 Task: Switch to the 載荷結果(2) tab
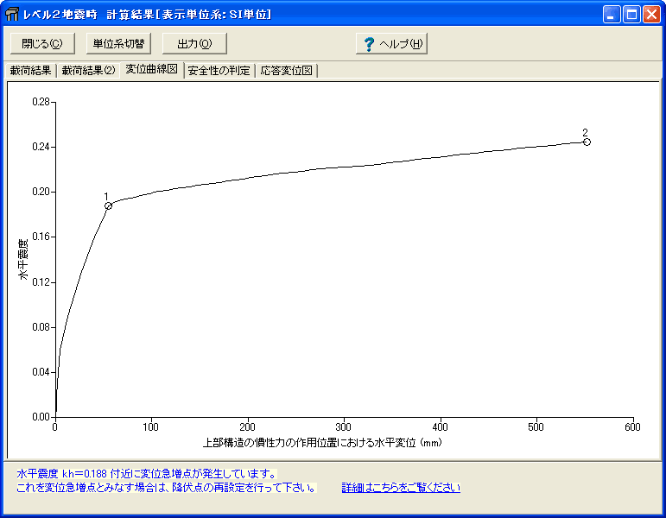click(x=88, y=71)
